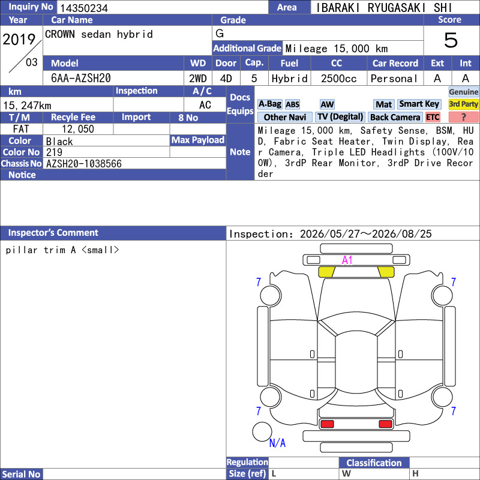Click the left yellow headlight on diagram
480x480 pixels.
(x=326, y=272)
